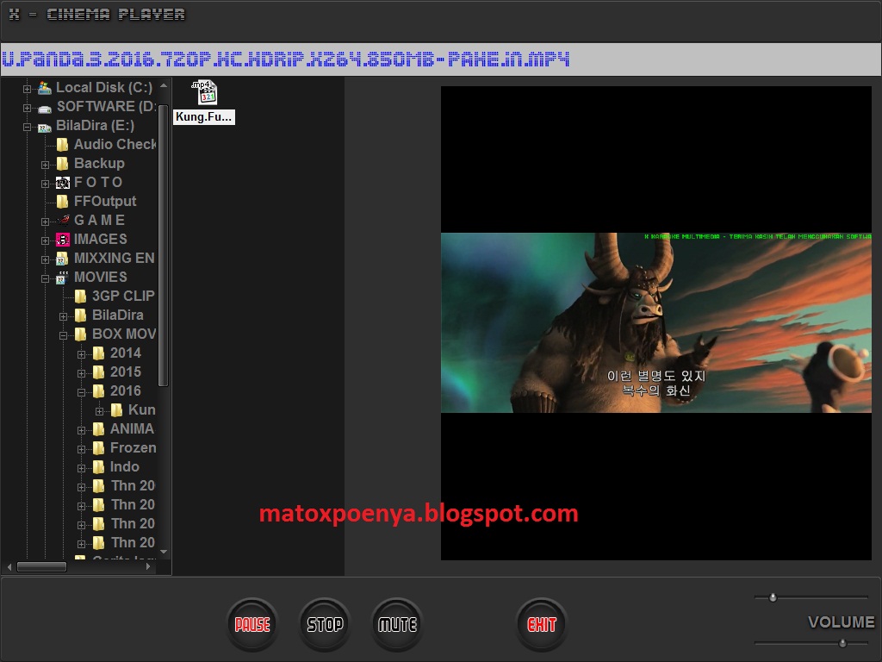Click the FFOutput folder icon

pyautogui.click(x=62, y=202)
